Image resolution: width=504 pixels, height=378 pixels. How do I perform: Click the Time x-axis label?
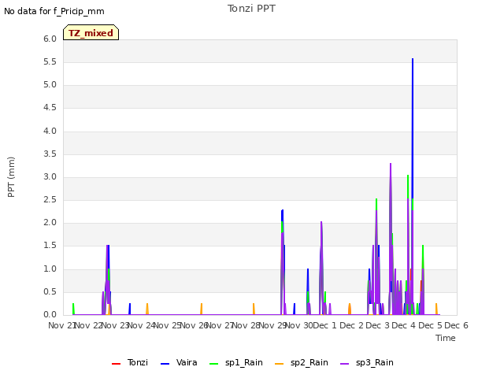point(446,338)
